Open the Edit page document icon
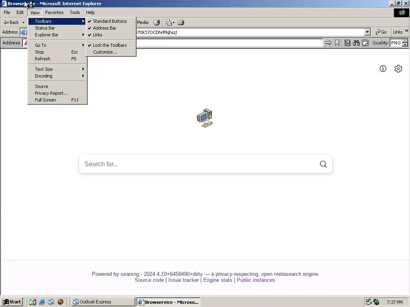 [x=169, y=22]
